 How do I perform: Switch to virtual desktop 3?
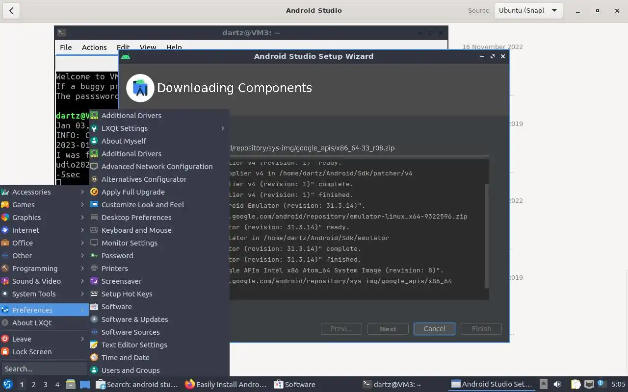[45, 385]
